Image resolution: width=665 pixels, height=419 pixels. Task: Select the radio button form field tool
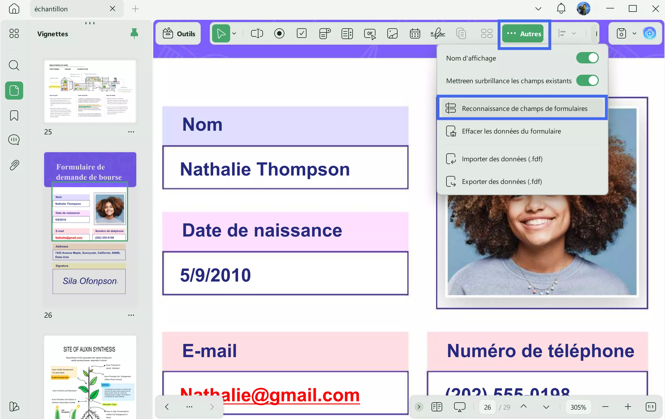[x=279, y=34]
